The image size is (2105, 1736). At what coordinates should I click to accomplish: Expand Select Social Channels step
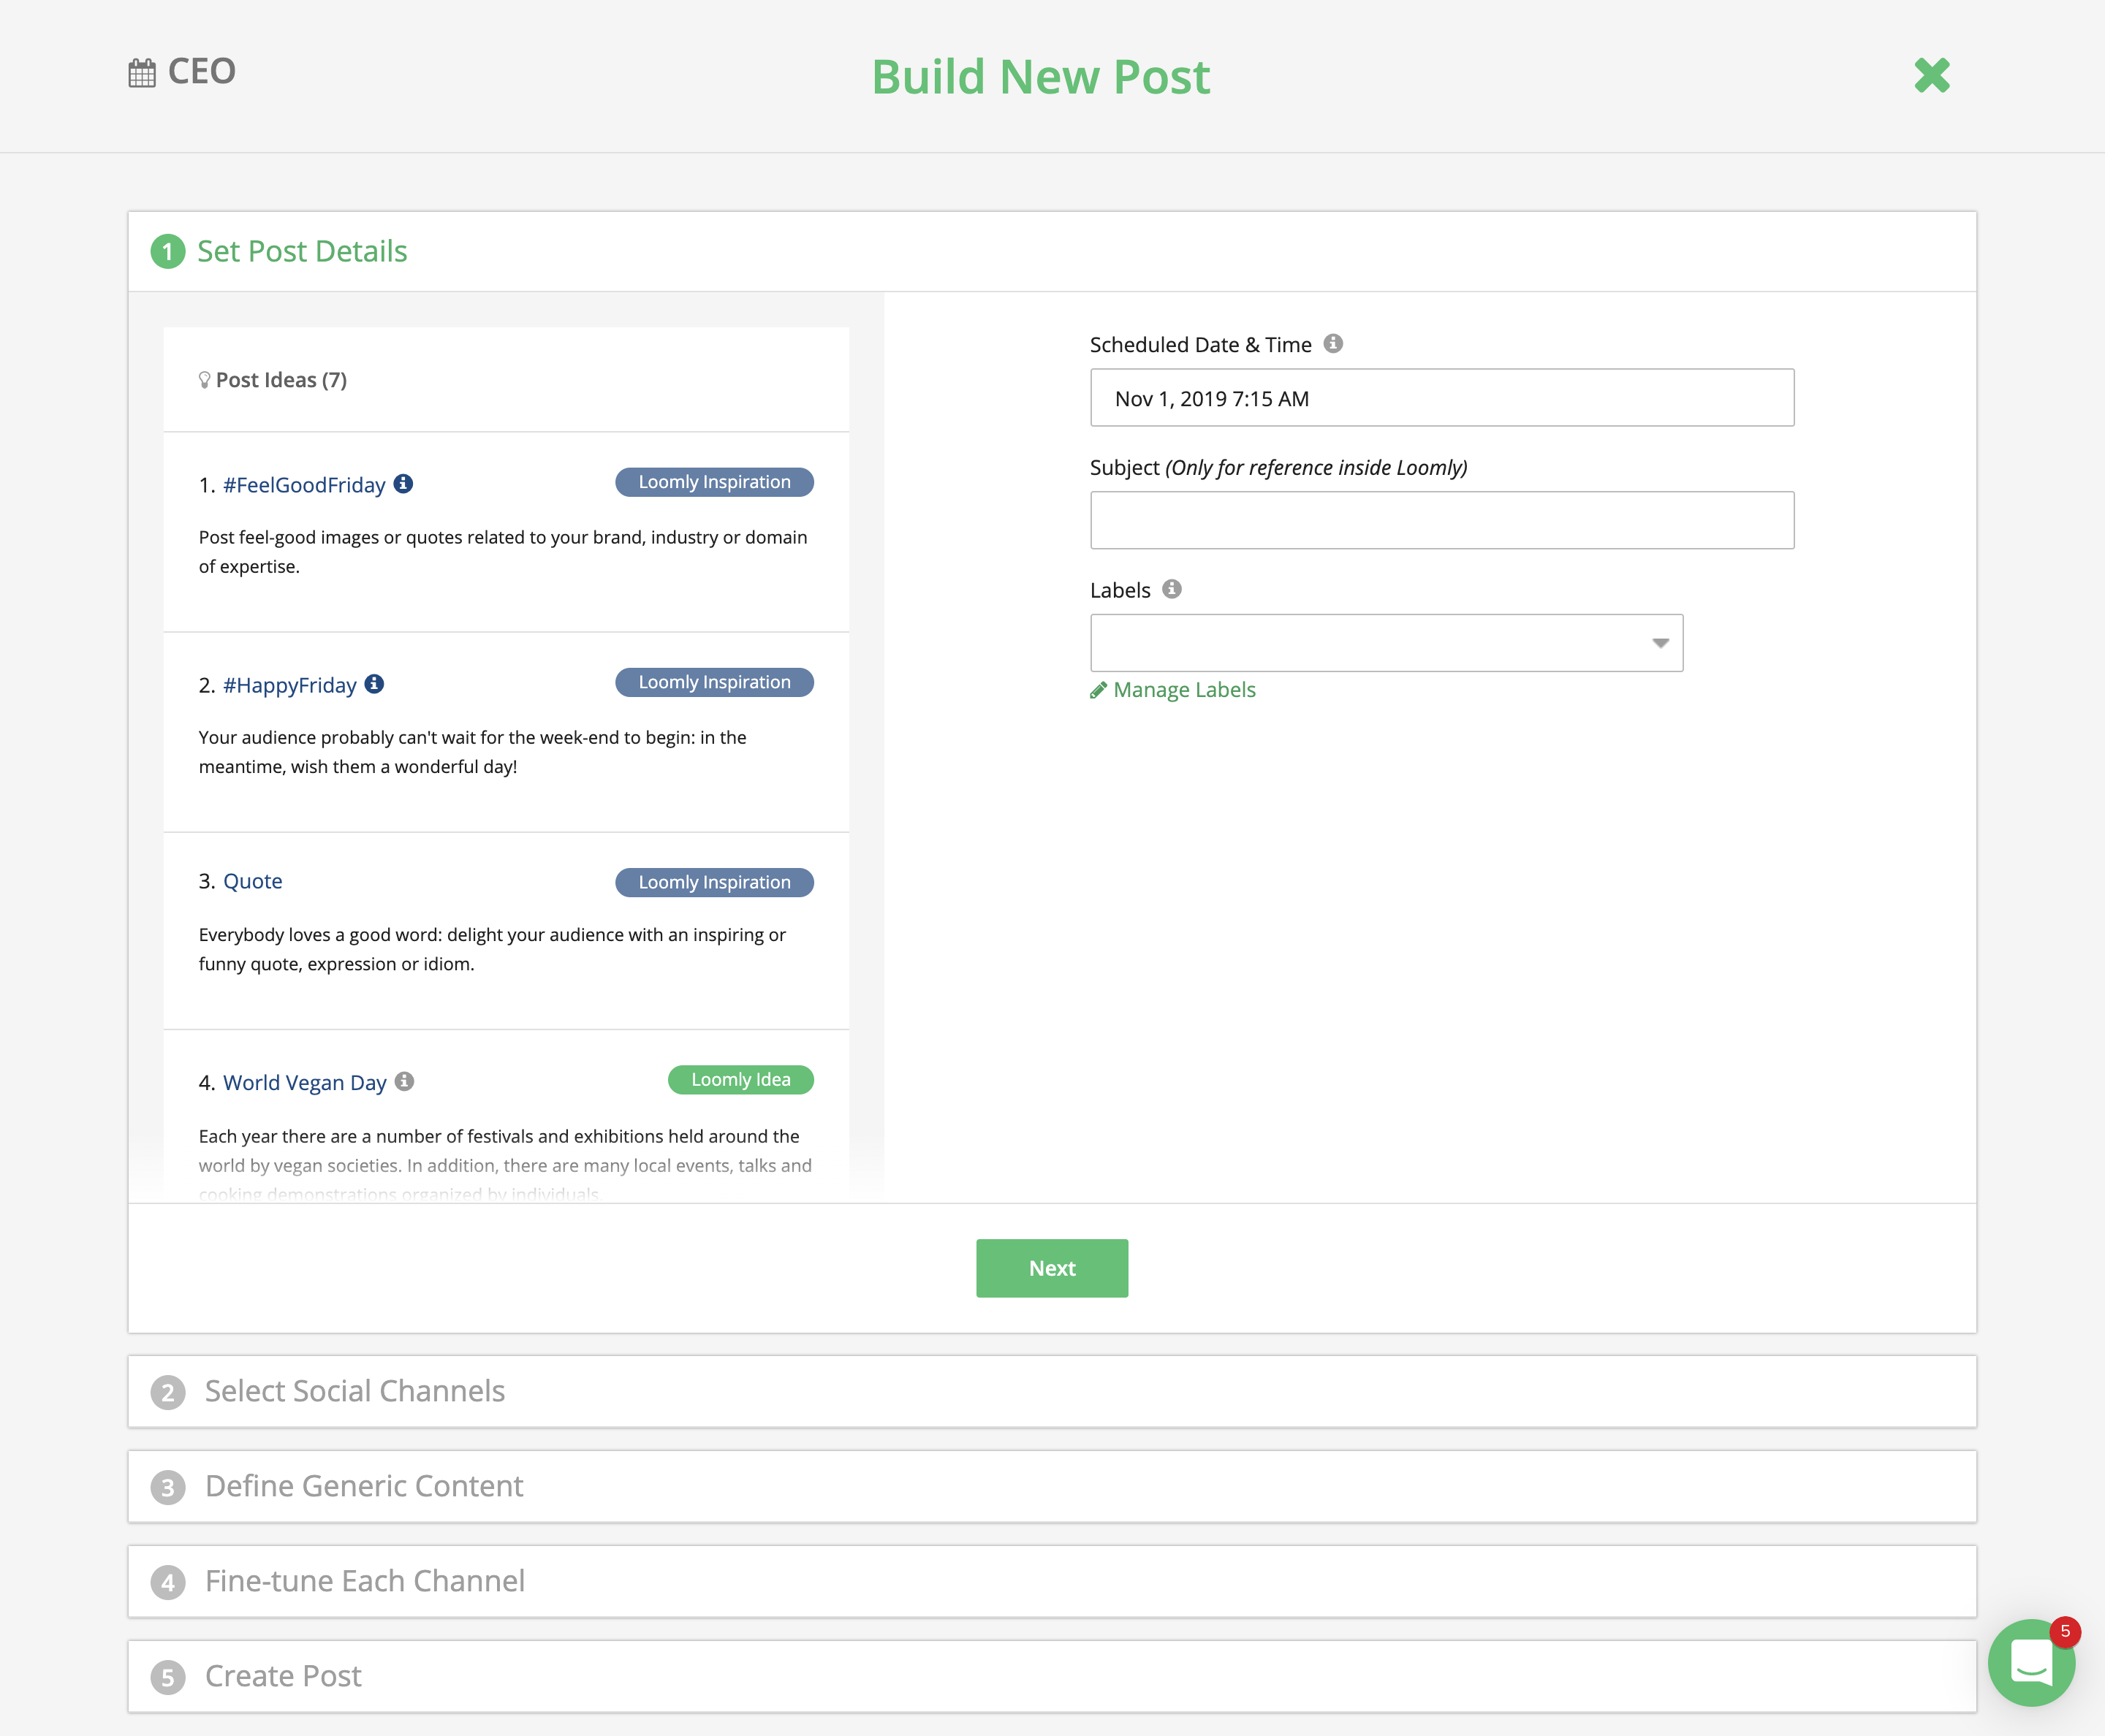click(354, 1391)
